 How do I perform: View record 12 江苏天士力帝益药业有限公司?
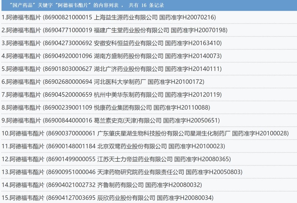coord(116,159)
